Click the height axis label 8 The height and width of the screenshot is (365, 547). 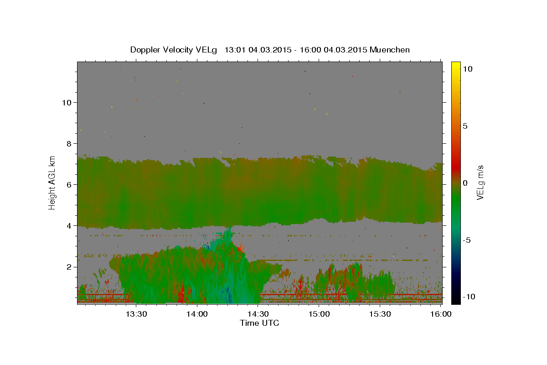[68, 143]
